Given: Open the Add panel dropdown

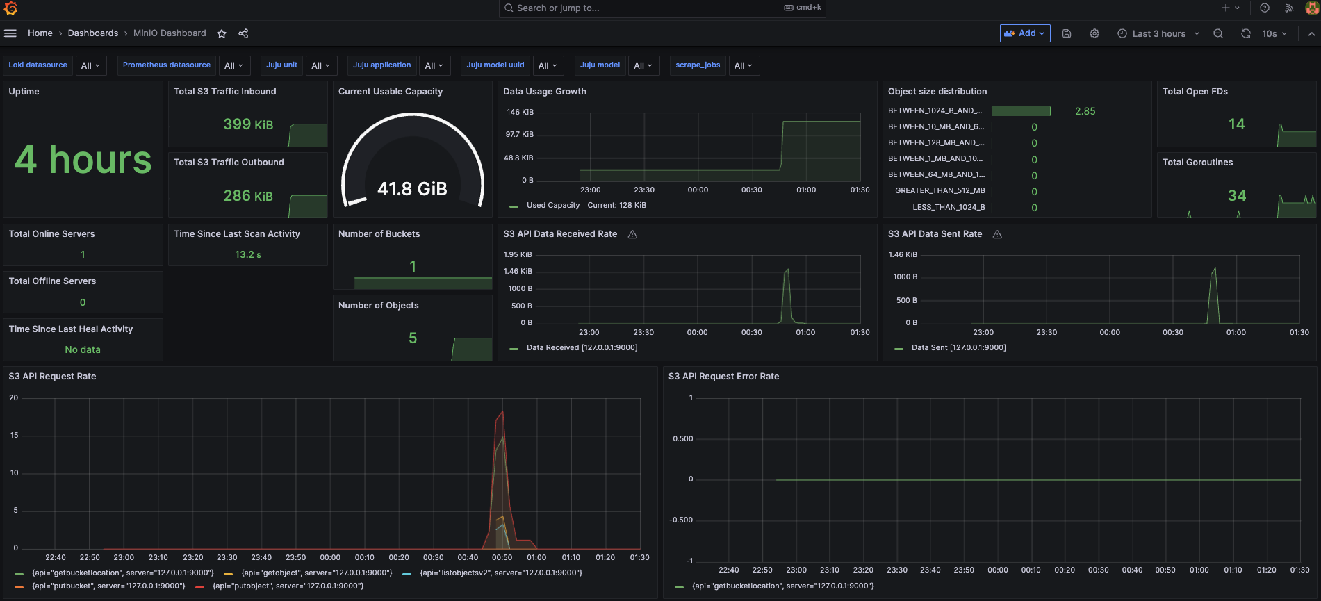Looking at the screenshot, I should point(1025,33).
